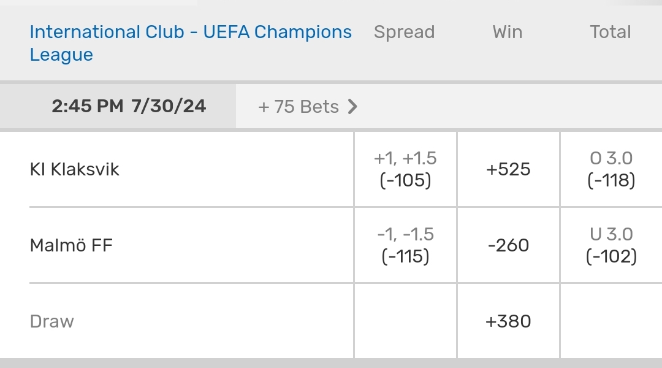Pick KI Klaksvik +1, +1.5 spread

(405, 169)
